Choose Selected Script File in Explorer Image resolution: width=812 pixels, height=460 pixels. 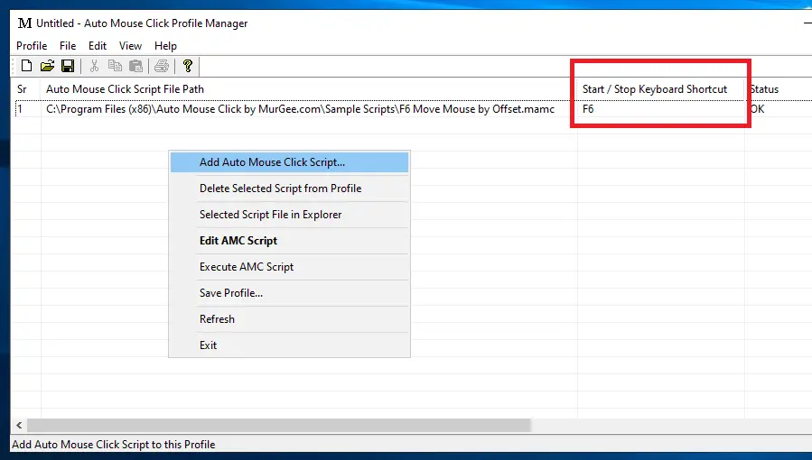point(289,215)
